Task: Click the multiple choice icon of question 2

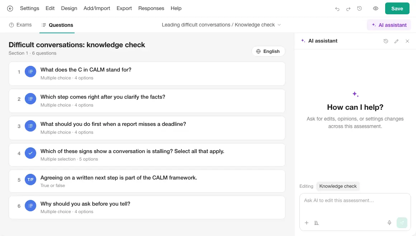Action: tap(30, 99)
